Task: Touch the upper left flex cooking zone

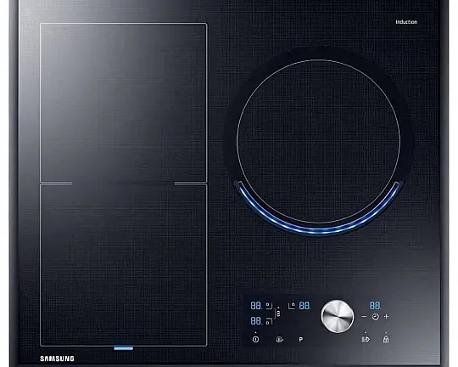Action: click(124, 103)
